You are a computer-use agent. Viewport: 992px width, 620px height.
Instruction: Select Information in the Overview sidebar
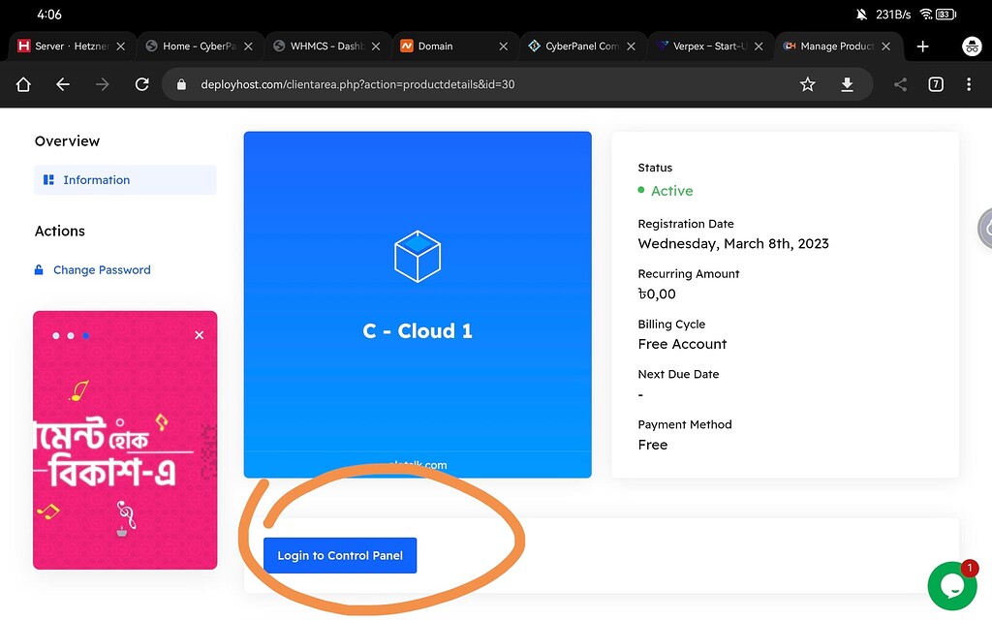[96, 180]
